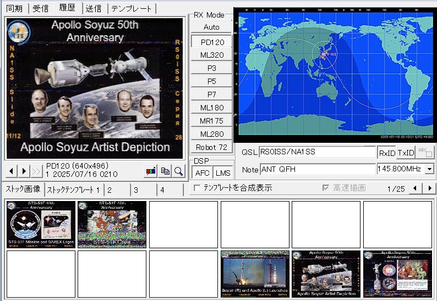Click the red-green image adjust icon
The height and width of the screenshot is (301, 437).
[x=151, y=171]
